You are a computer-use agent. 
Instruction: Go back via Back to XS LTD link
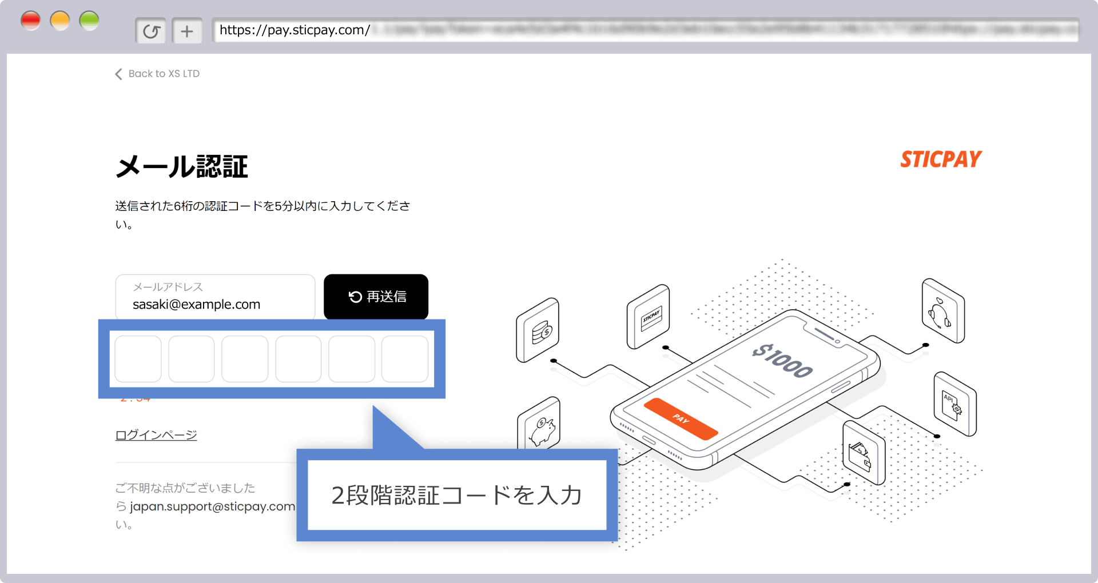164,74
